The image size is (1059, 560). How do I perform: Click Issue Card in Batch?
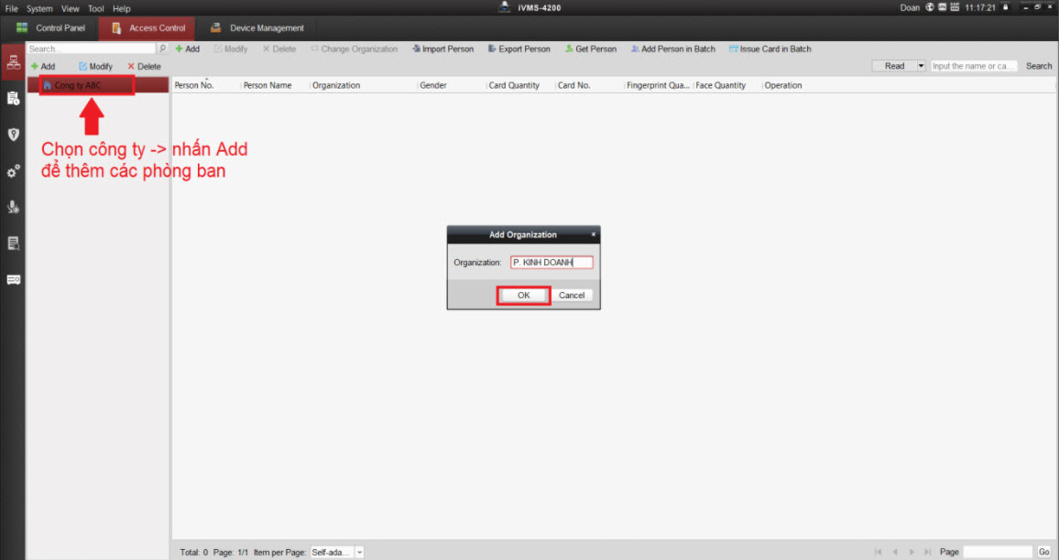click(x=770, y=49)
